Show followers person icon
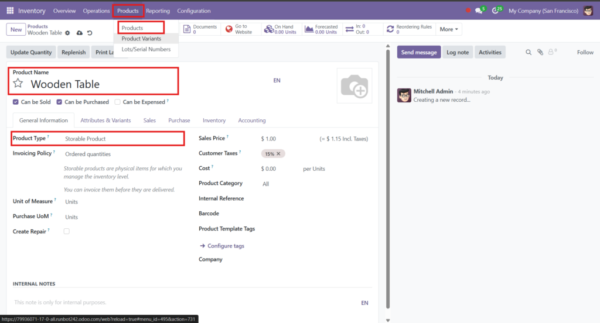The height and width of the screenshot is (323, 600). coord(552,52)
